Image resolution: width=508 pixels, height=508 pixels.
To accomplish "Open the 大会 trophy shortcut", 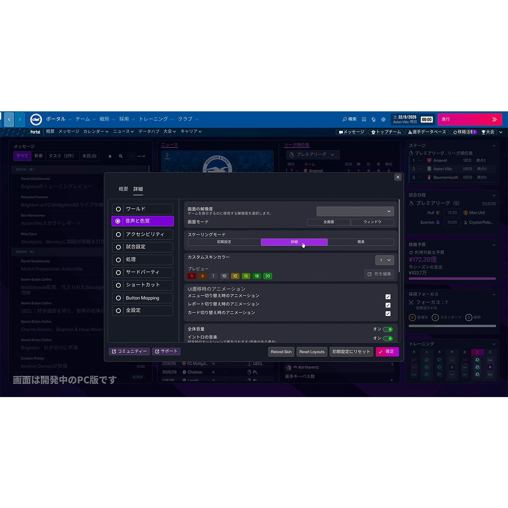I will [x=488, y=132].
